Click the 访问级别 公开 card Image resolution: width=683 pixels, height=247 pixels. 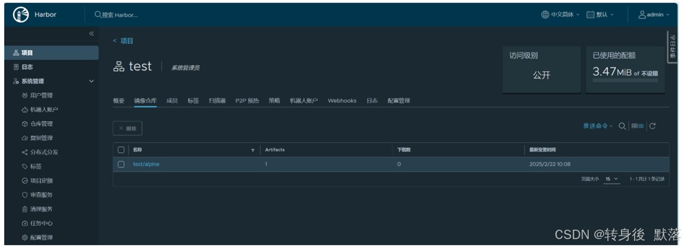542,69
